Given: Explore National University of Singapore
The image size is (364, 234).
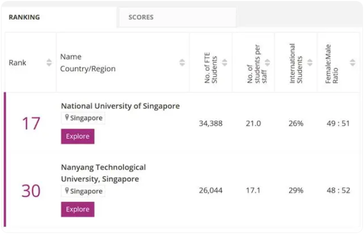Looking at the screenshot, I should pos(78,137).
